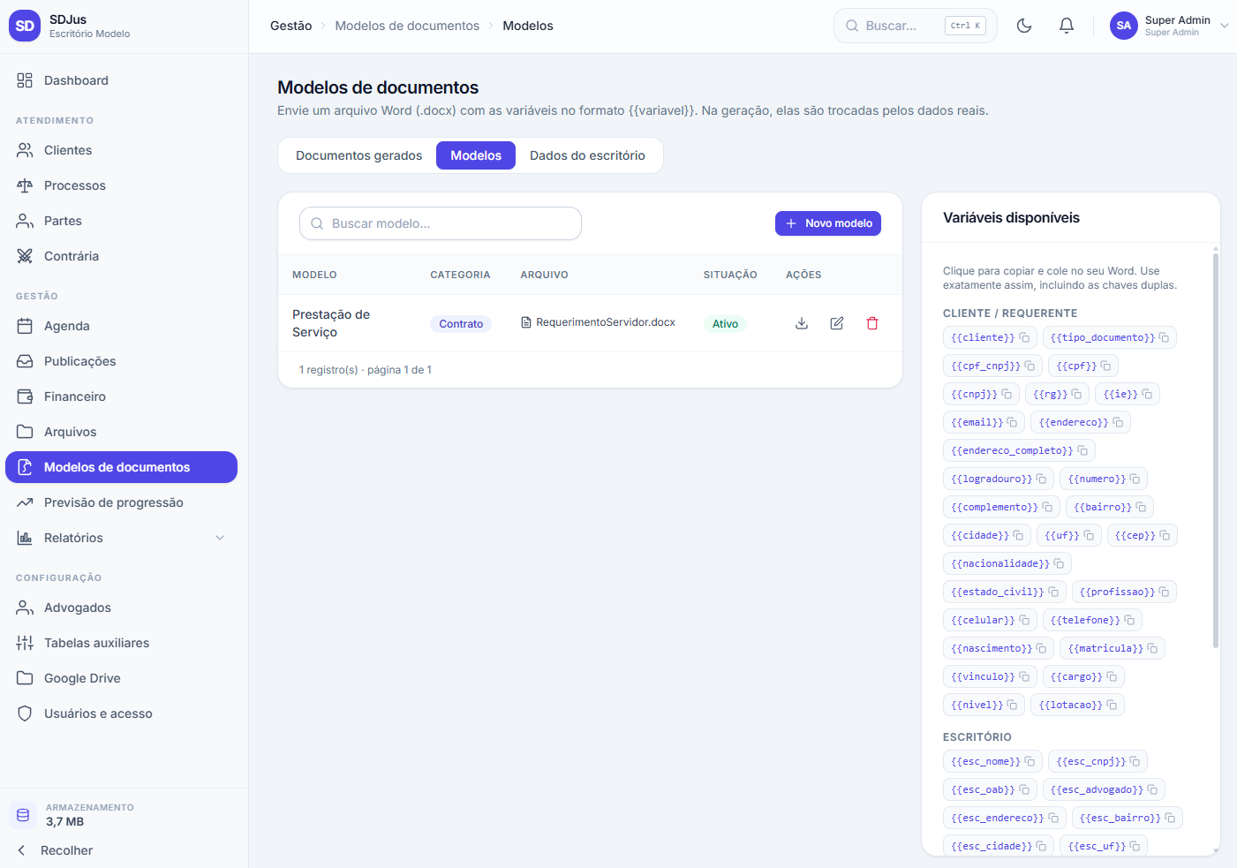
Task: Open Contrária section
Action: pos(121,256)
